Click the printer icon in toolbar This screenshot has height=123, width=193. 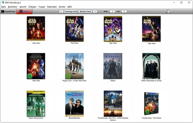pos(168,12)
